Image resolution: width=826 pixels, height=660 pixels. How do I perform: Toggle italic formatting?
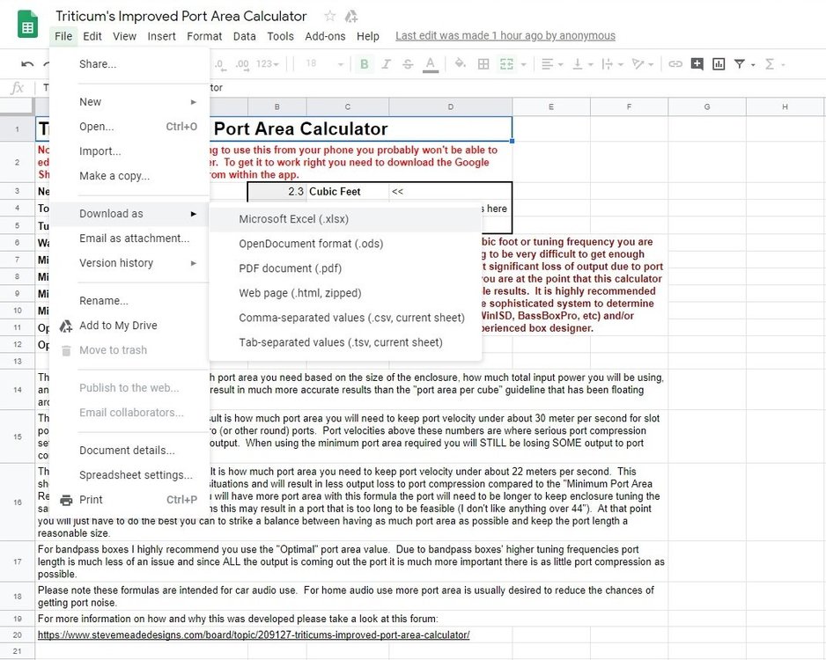coord(386,64)
